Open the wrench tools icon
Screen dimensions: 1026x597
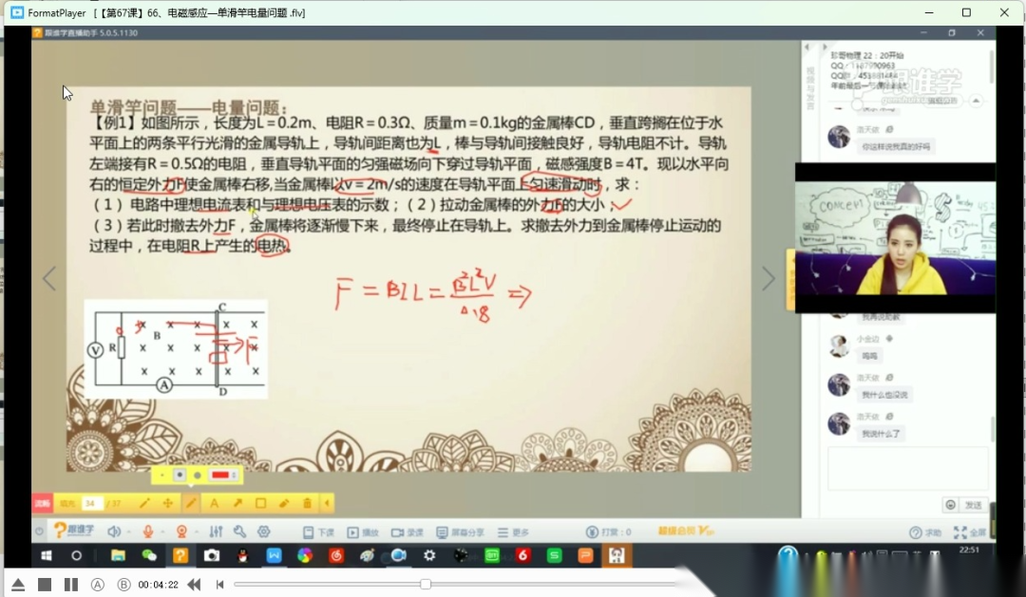(x=239, y=532)
